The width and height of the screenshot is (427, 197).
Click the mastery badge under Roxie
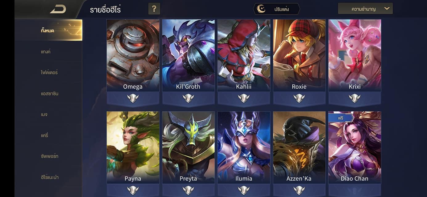299,98
